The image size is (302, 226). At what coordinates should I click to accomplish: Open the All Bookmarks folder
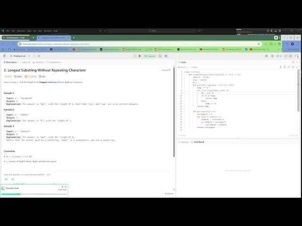pos(292,49)
